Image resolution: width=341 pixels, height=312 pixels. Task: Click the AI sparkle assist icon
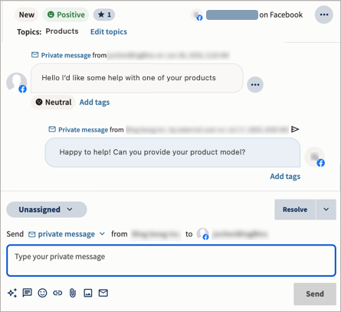(x=12, y=293)
